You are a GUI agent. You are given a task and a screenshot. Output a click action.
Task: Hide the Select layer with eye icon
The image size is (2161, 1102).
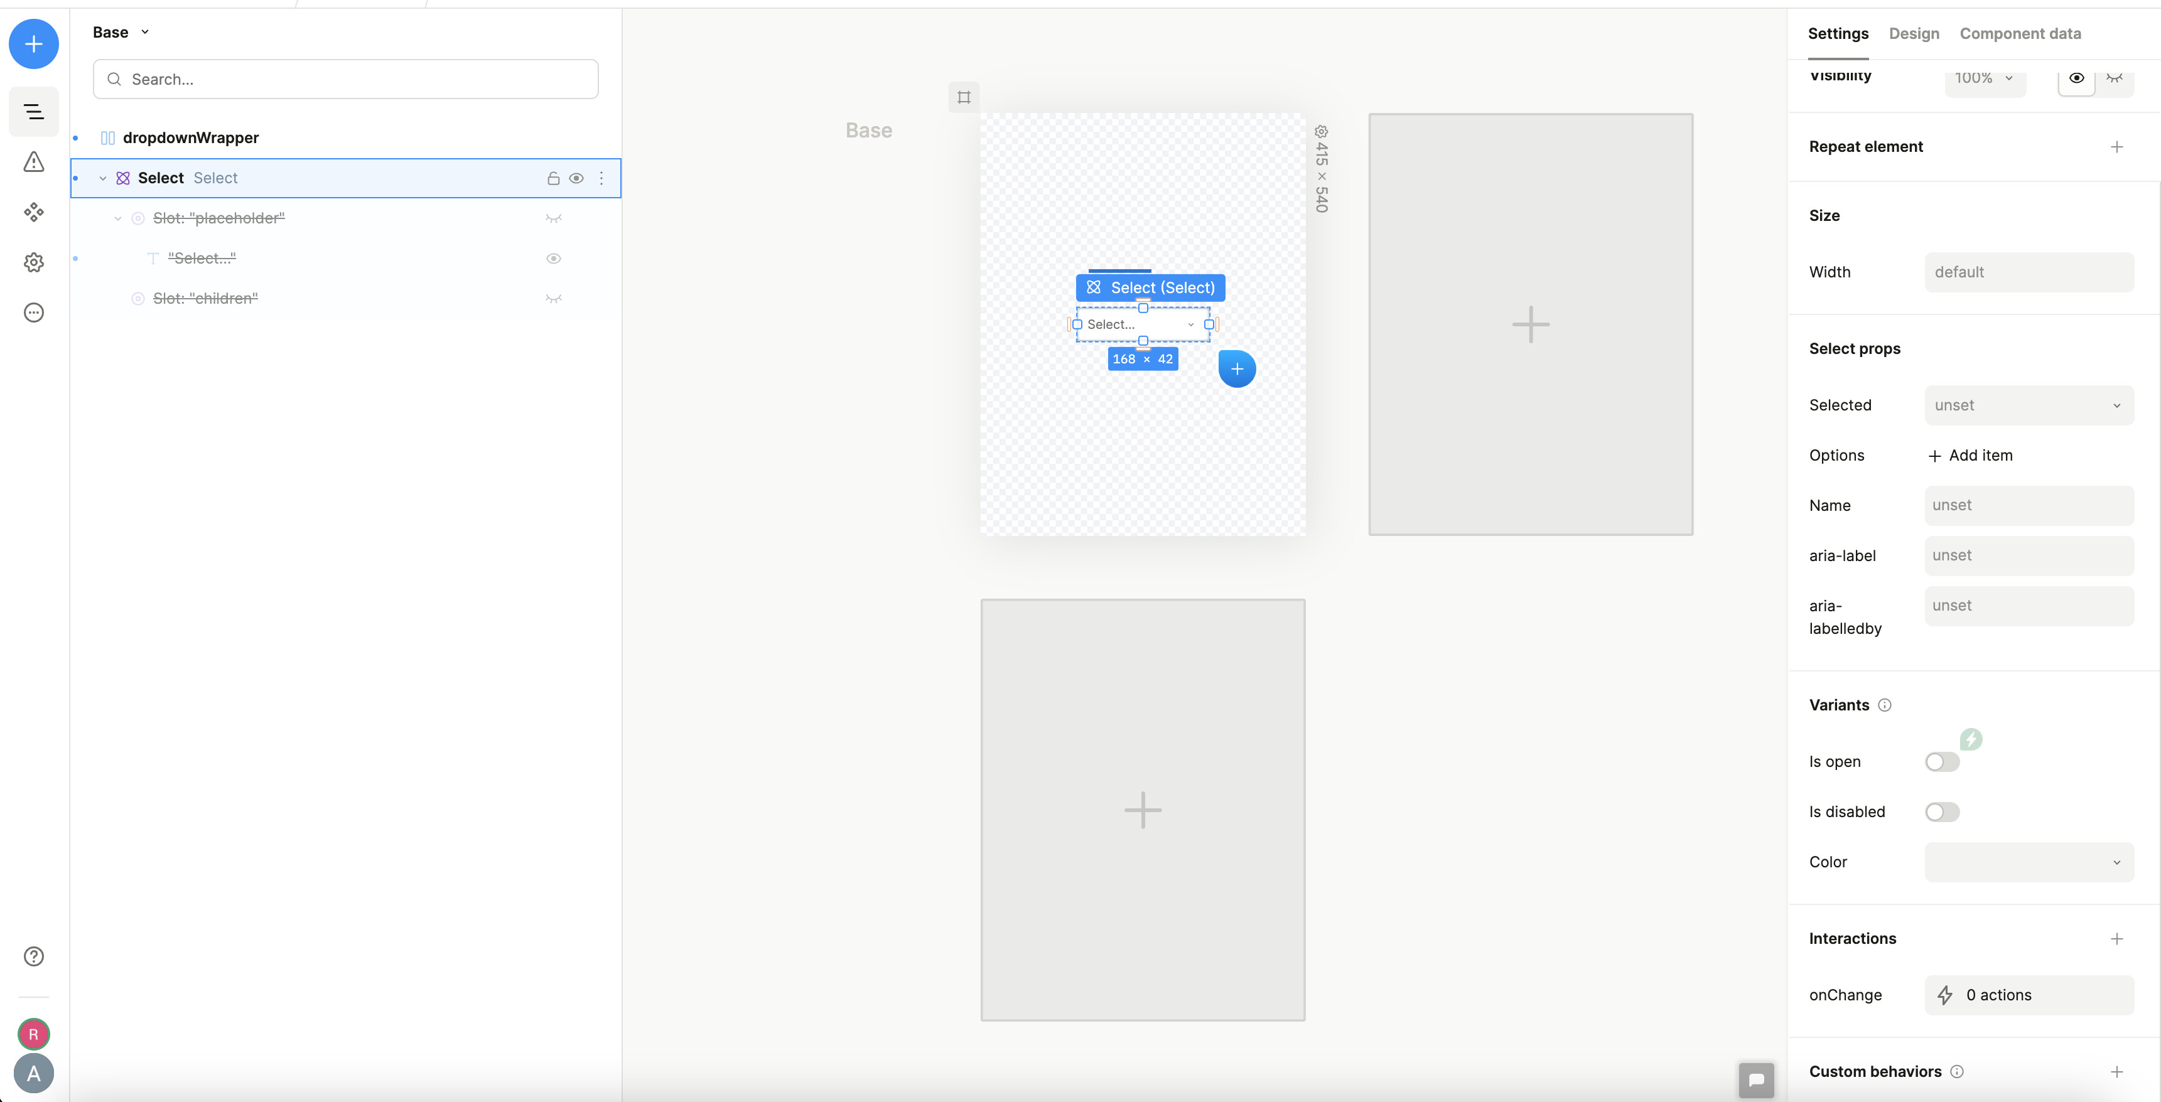(x=576, y=178)
